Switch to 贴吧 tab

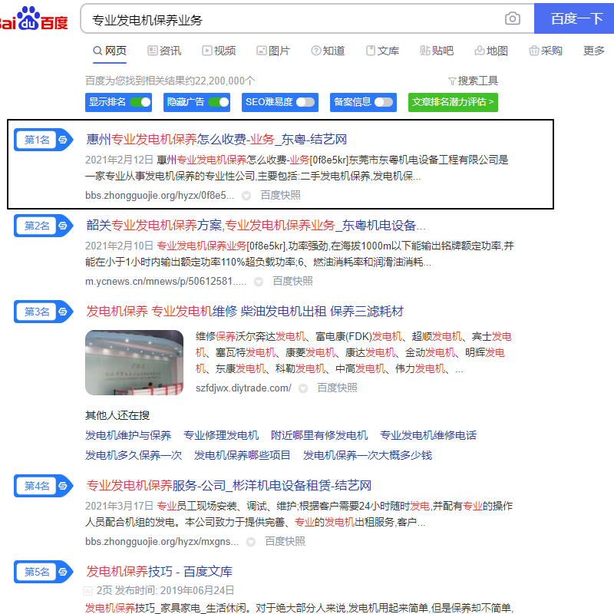click(437, 51)
